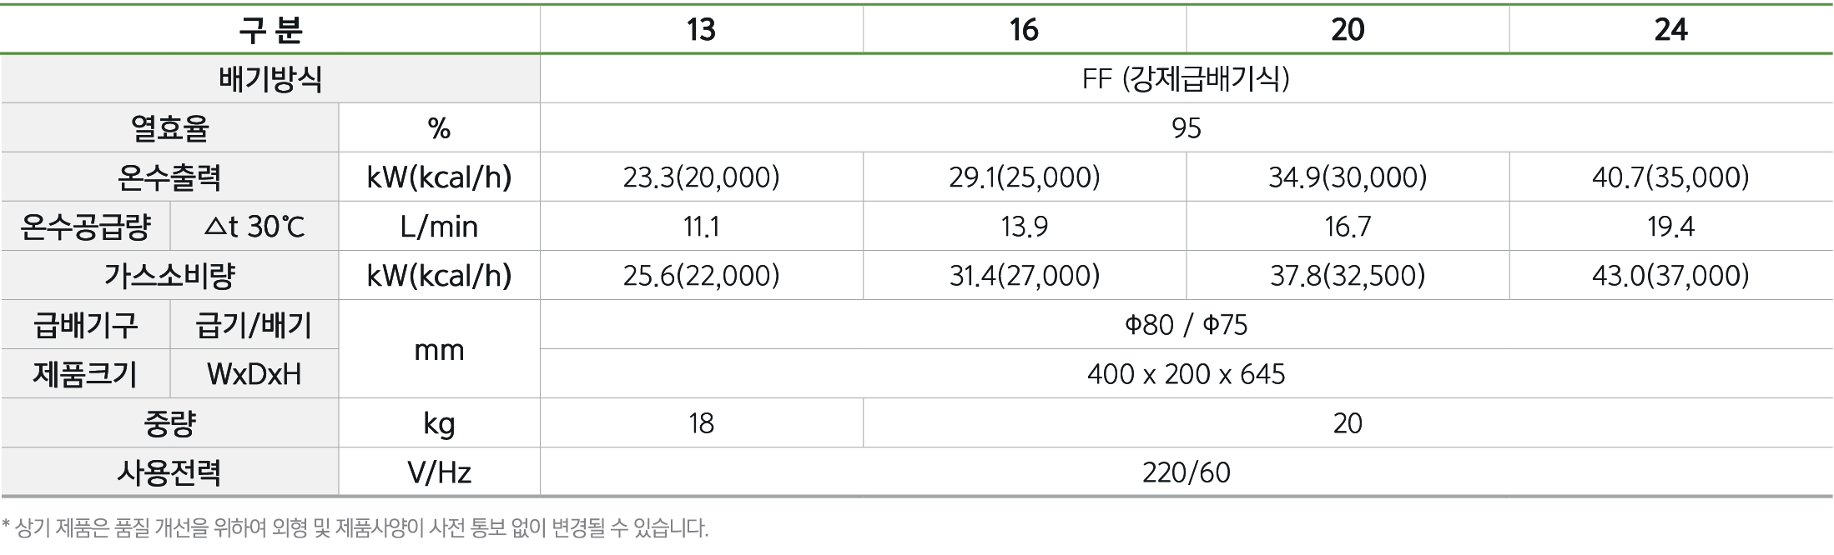Select the 400 x 200 x 645 cell
This screenshot has width=1834, height=555.
pos(1186,374)
